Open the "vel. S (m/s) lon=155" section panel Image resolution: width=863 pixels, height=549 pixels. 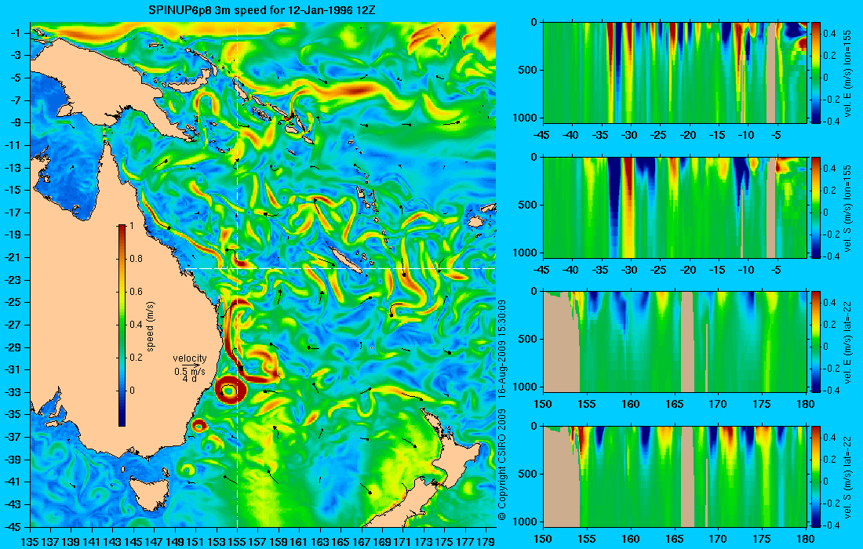point(675,207)
